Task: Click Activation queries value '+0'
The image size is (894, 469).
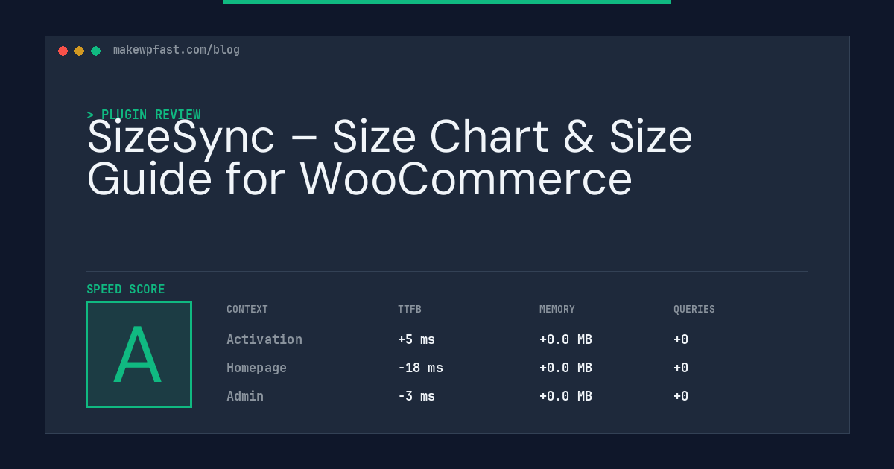Action: tap(681, 339)
